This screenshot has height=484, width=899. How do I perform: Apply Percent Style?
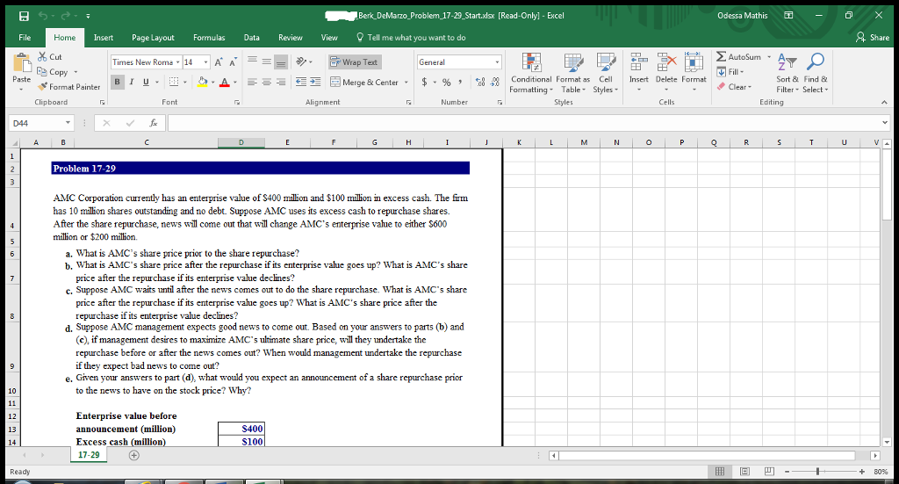pyautogui.click(x=447, y=82)
